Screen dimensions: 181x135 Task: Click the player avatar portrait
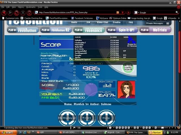[x=126, y=90]
